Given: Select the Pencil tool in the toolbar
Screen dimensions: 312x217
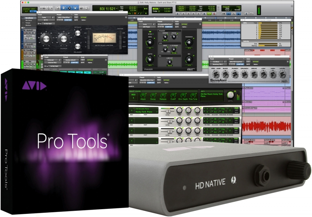Looking at the screenshot, I should click(87, 8).
